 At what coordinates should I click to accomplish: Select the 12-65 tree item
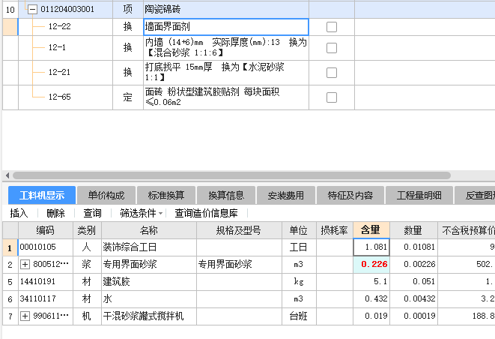pyautogui.click(x=60, y=97)
